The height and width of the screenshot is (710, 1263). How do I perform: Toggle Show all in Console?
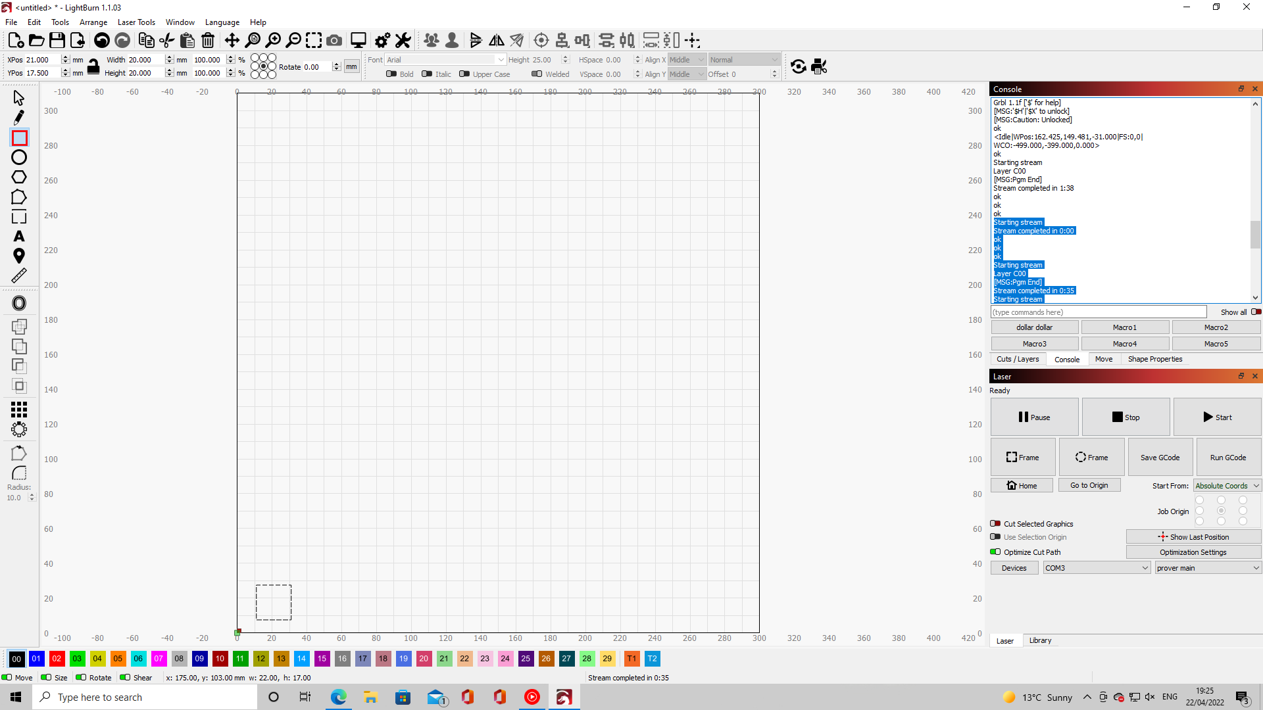(x=1256, y=312)
